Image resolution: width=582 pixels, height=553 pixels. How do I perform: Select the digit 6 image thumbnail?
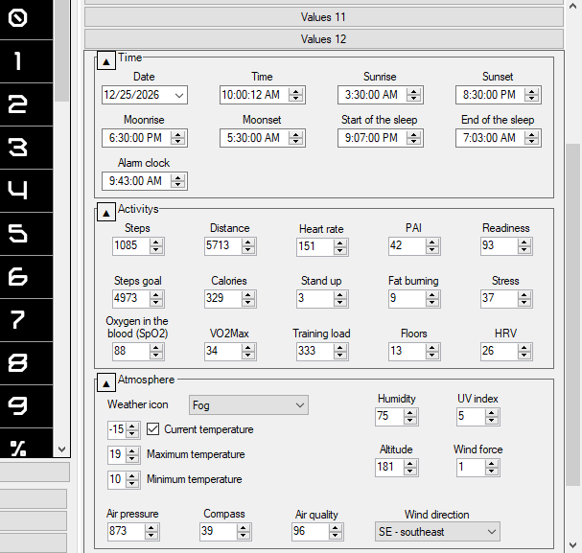coord(26,277)
